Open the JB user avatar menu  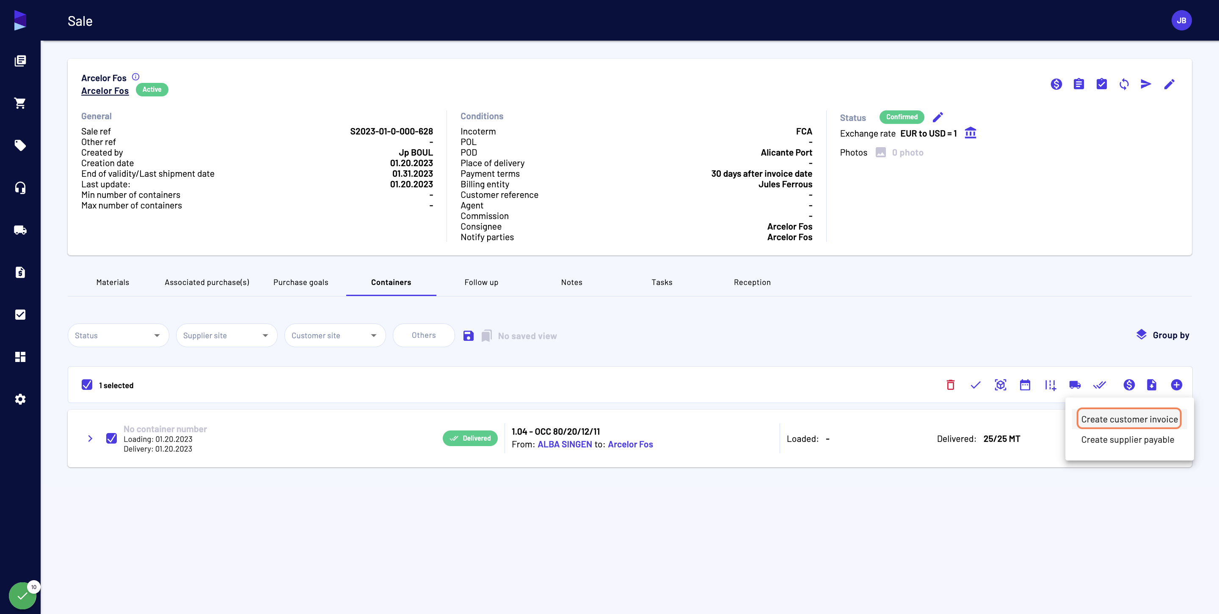coord(1181,20)
